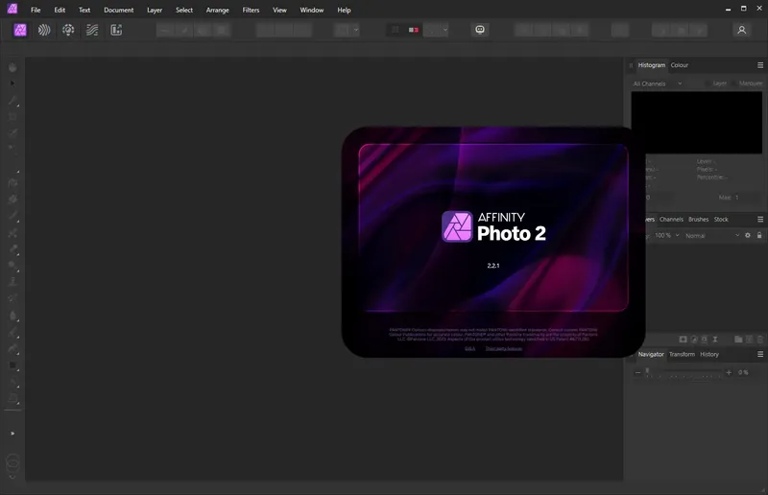Switch to the Transform tab
The height and width of the screenshot is (495, 768).
(x=682, y=354)
